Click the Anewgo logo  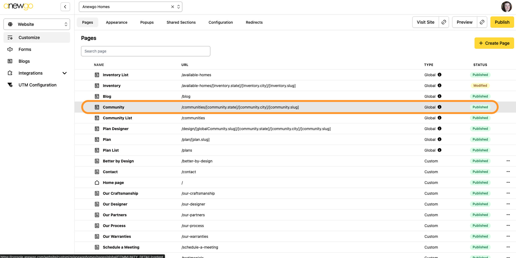(x=18, y=6)
